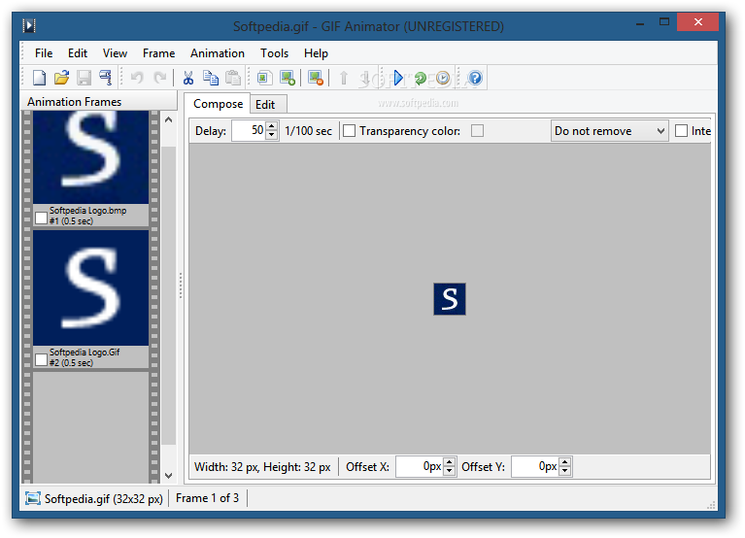This screenshot has width=745, height=538.
Task: Increase the Offset Y value
Action: (565, 462)
